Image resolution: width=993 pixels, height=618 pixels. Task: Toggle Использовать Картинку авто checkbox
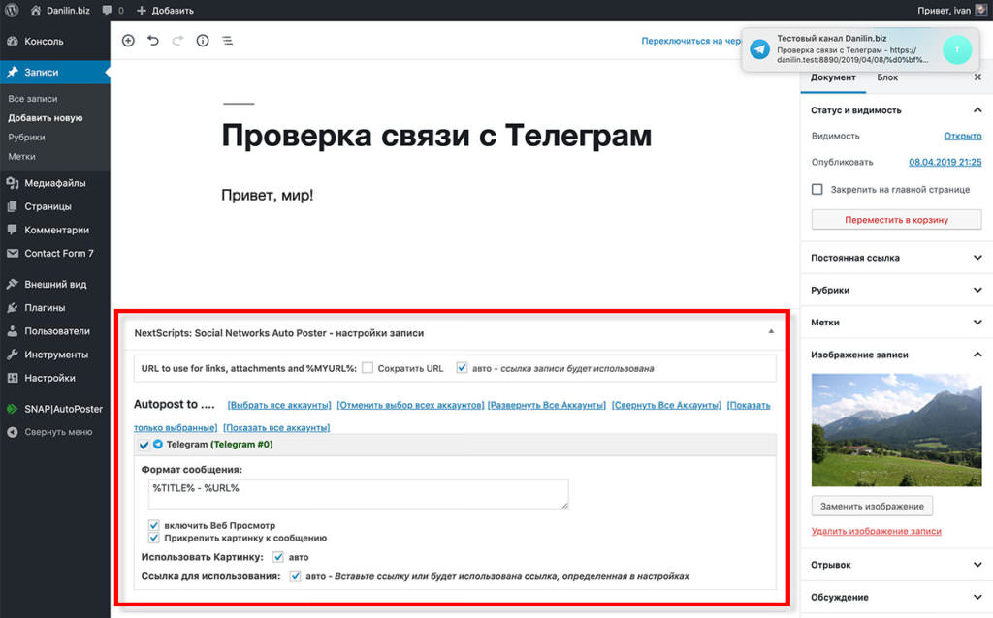click(278, 557)
